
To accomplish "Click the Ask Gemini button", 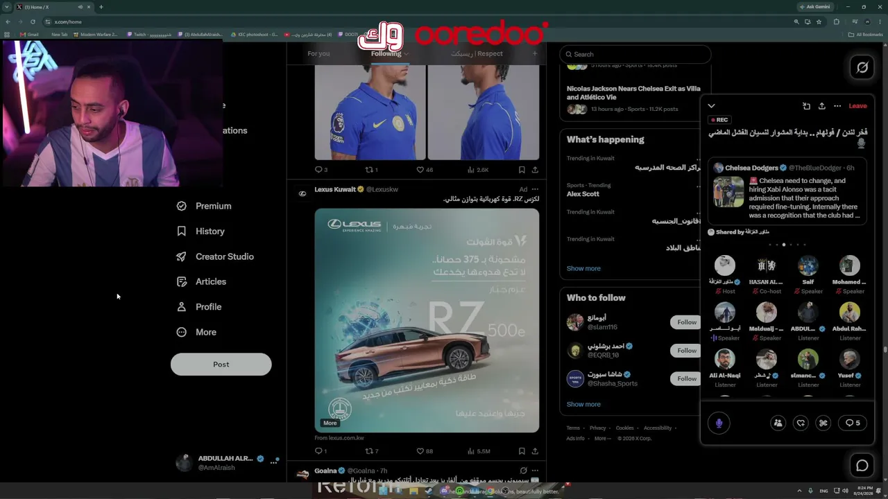I will 814,7.
